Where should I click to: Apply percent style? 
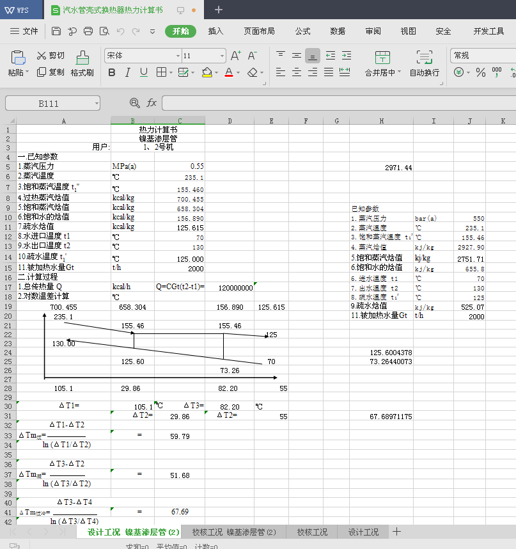[481, 72]
